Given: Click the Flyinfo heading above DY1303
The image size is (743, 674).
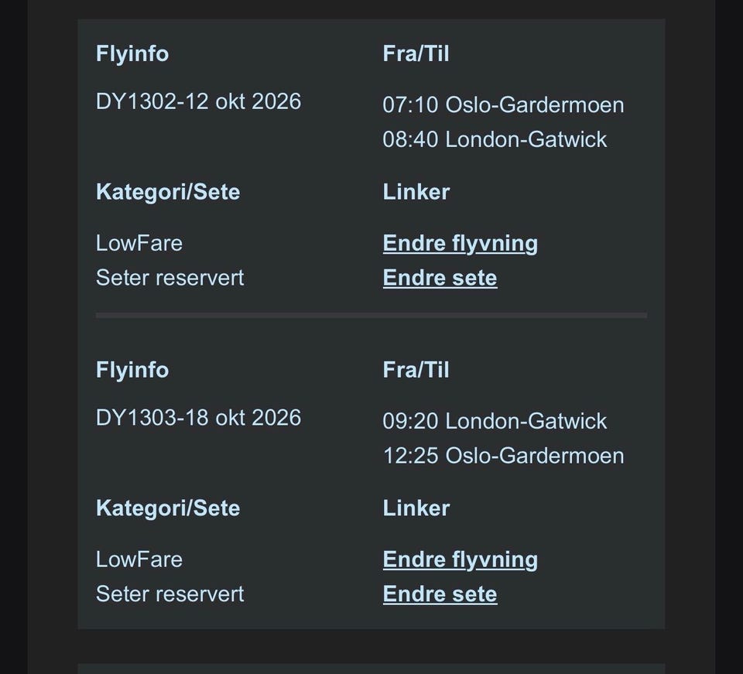Looking at the screenshot, I should click(x=132, y=370).
